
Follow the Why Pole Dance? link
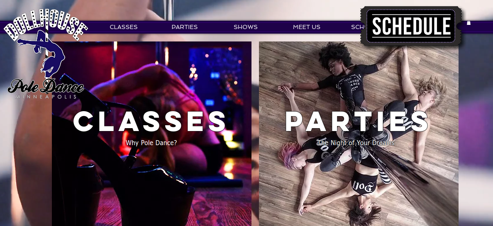[x=151, y=143]
